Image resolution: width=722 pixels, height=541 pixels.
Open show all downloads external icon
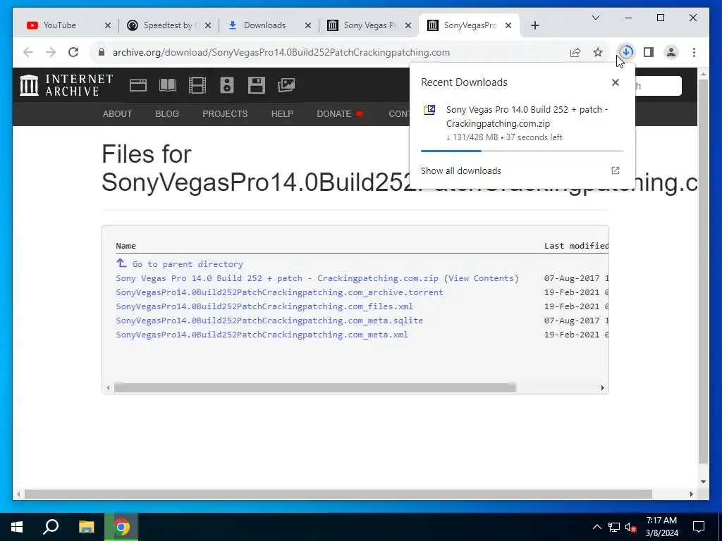click(x=615, y=170)
